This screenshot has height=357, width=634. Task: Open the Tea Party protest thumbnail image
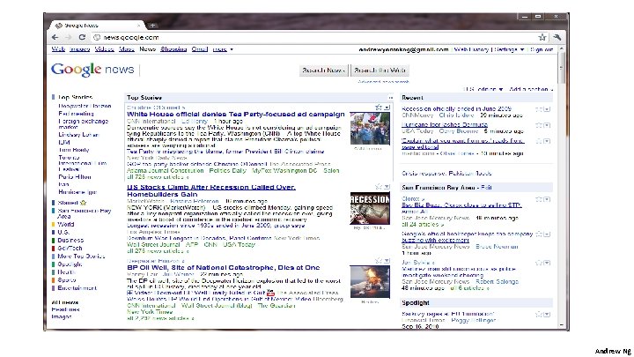[370, 129]
